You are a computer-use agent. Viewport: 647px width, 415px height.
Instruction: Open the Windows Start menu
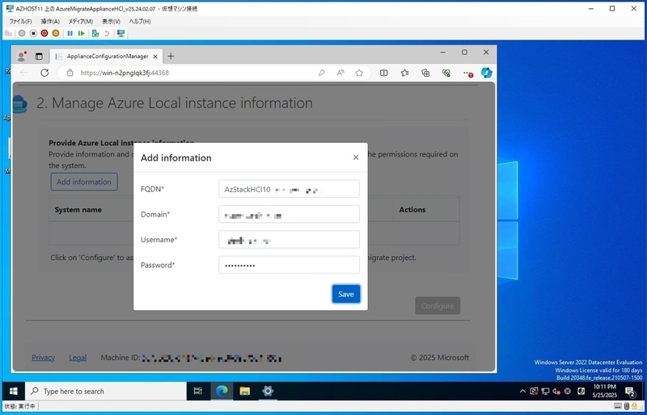pyautogui.click(x=13, y=391)
